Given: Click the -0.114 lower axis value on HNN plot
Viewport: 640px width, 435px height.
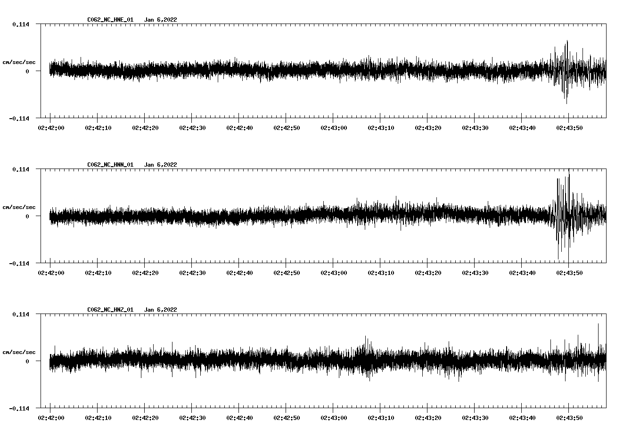Looking at the screenshot, I should [x=19, y=263].
